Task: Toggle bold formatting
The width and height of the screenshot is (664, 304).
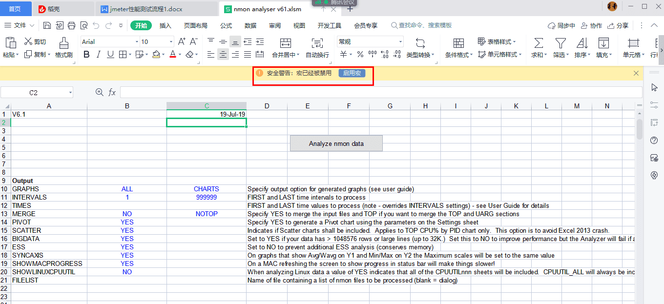Action: click(x=86, y=55)
